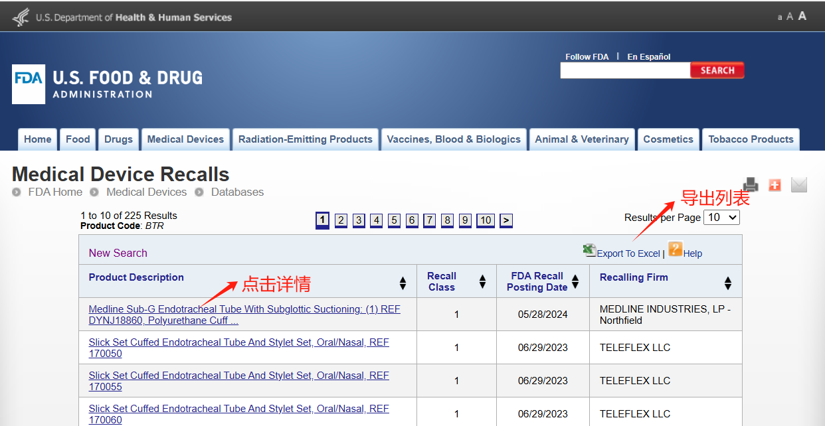
Task: Sort Recalling Firm ascending with up arrow
Action: (x=728, y=279)
